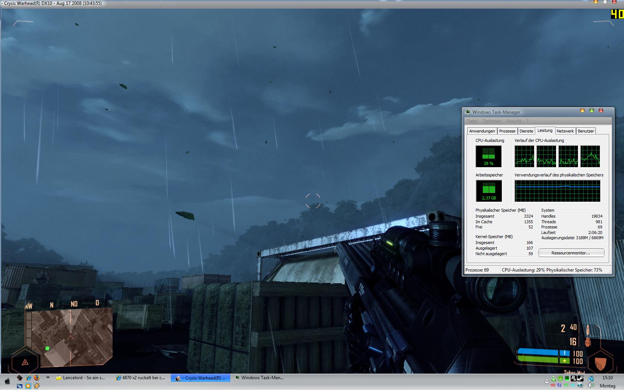Click the warning triangle hexagon in HUD
The height and width of the screenshot is (390, 624).
(25, 362)
